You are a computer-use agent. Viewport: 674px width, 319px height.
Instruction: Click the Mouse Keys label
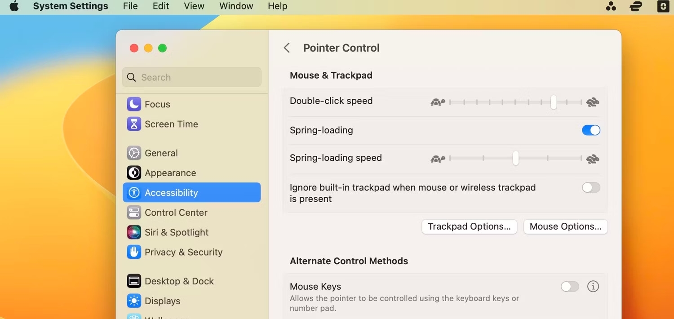point(315,287)
